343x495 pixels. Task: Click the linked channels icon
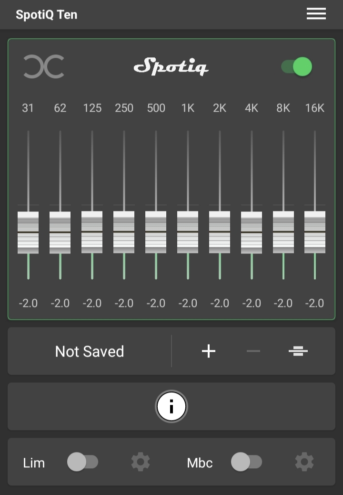44,67
